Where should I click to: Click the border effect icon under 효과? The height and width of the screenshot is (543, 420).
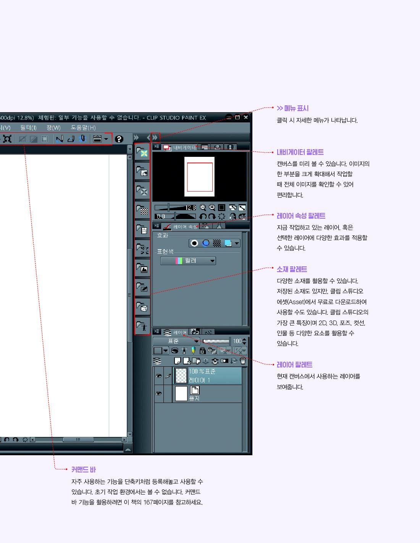coord(195,243)
